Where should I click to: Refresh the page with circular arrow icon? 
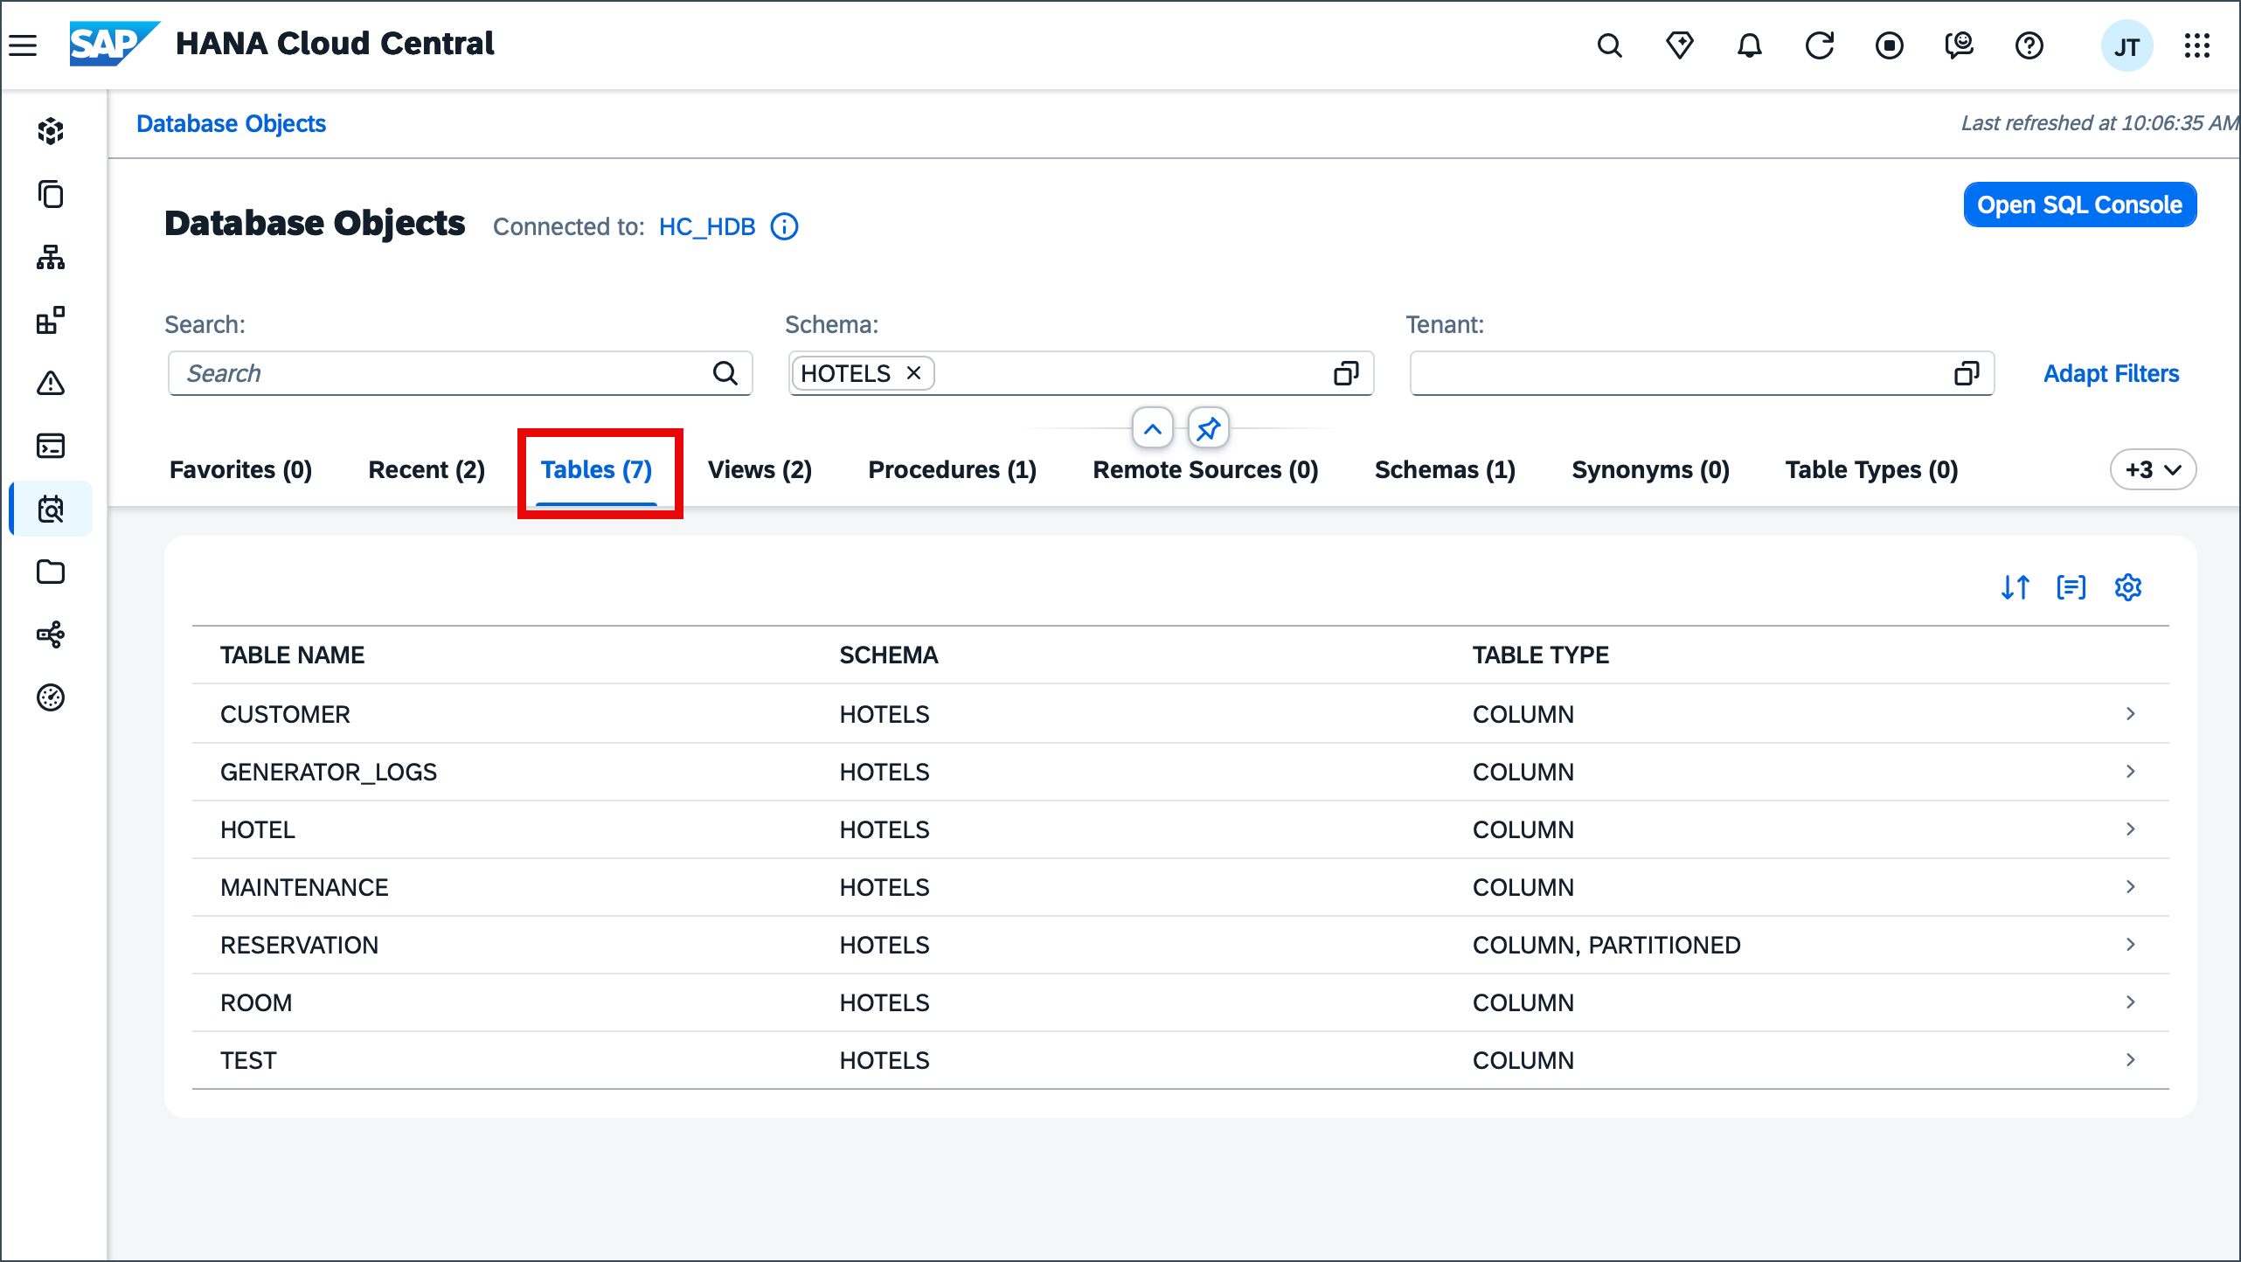pyautogui.click(x=1819, y=45)
